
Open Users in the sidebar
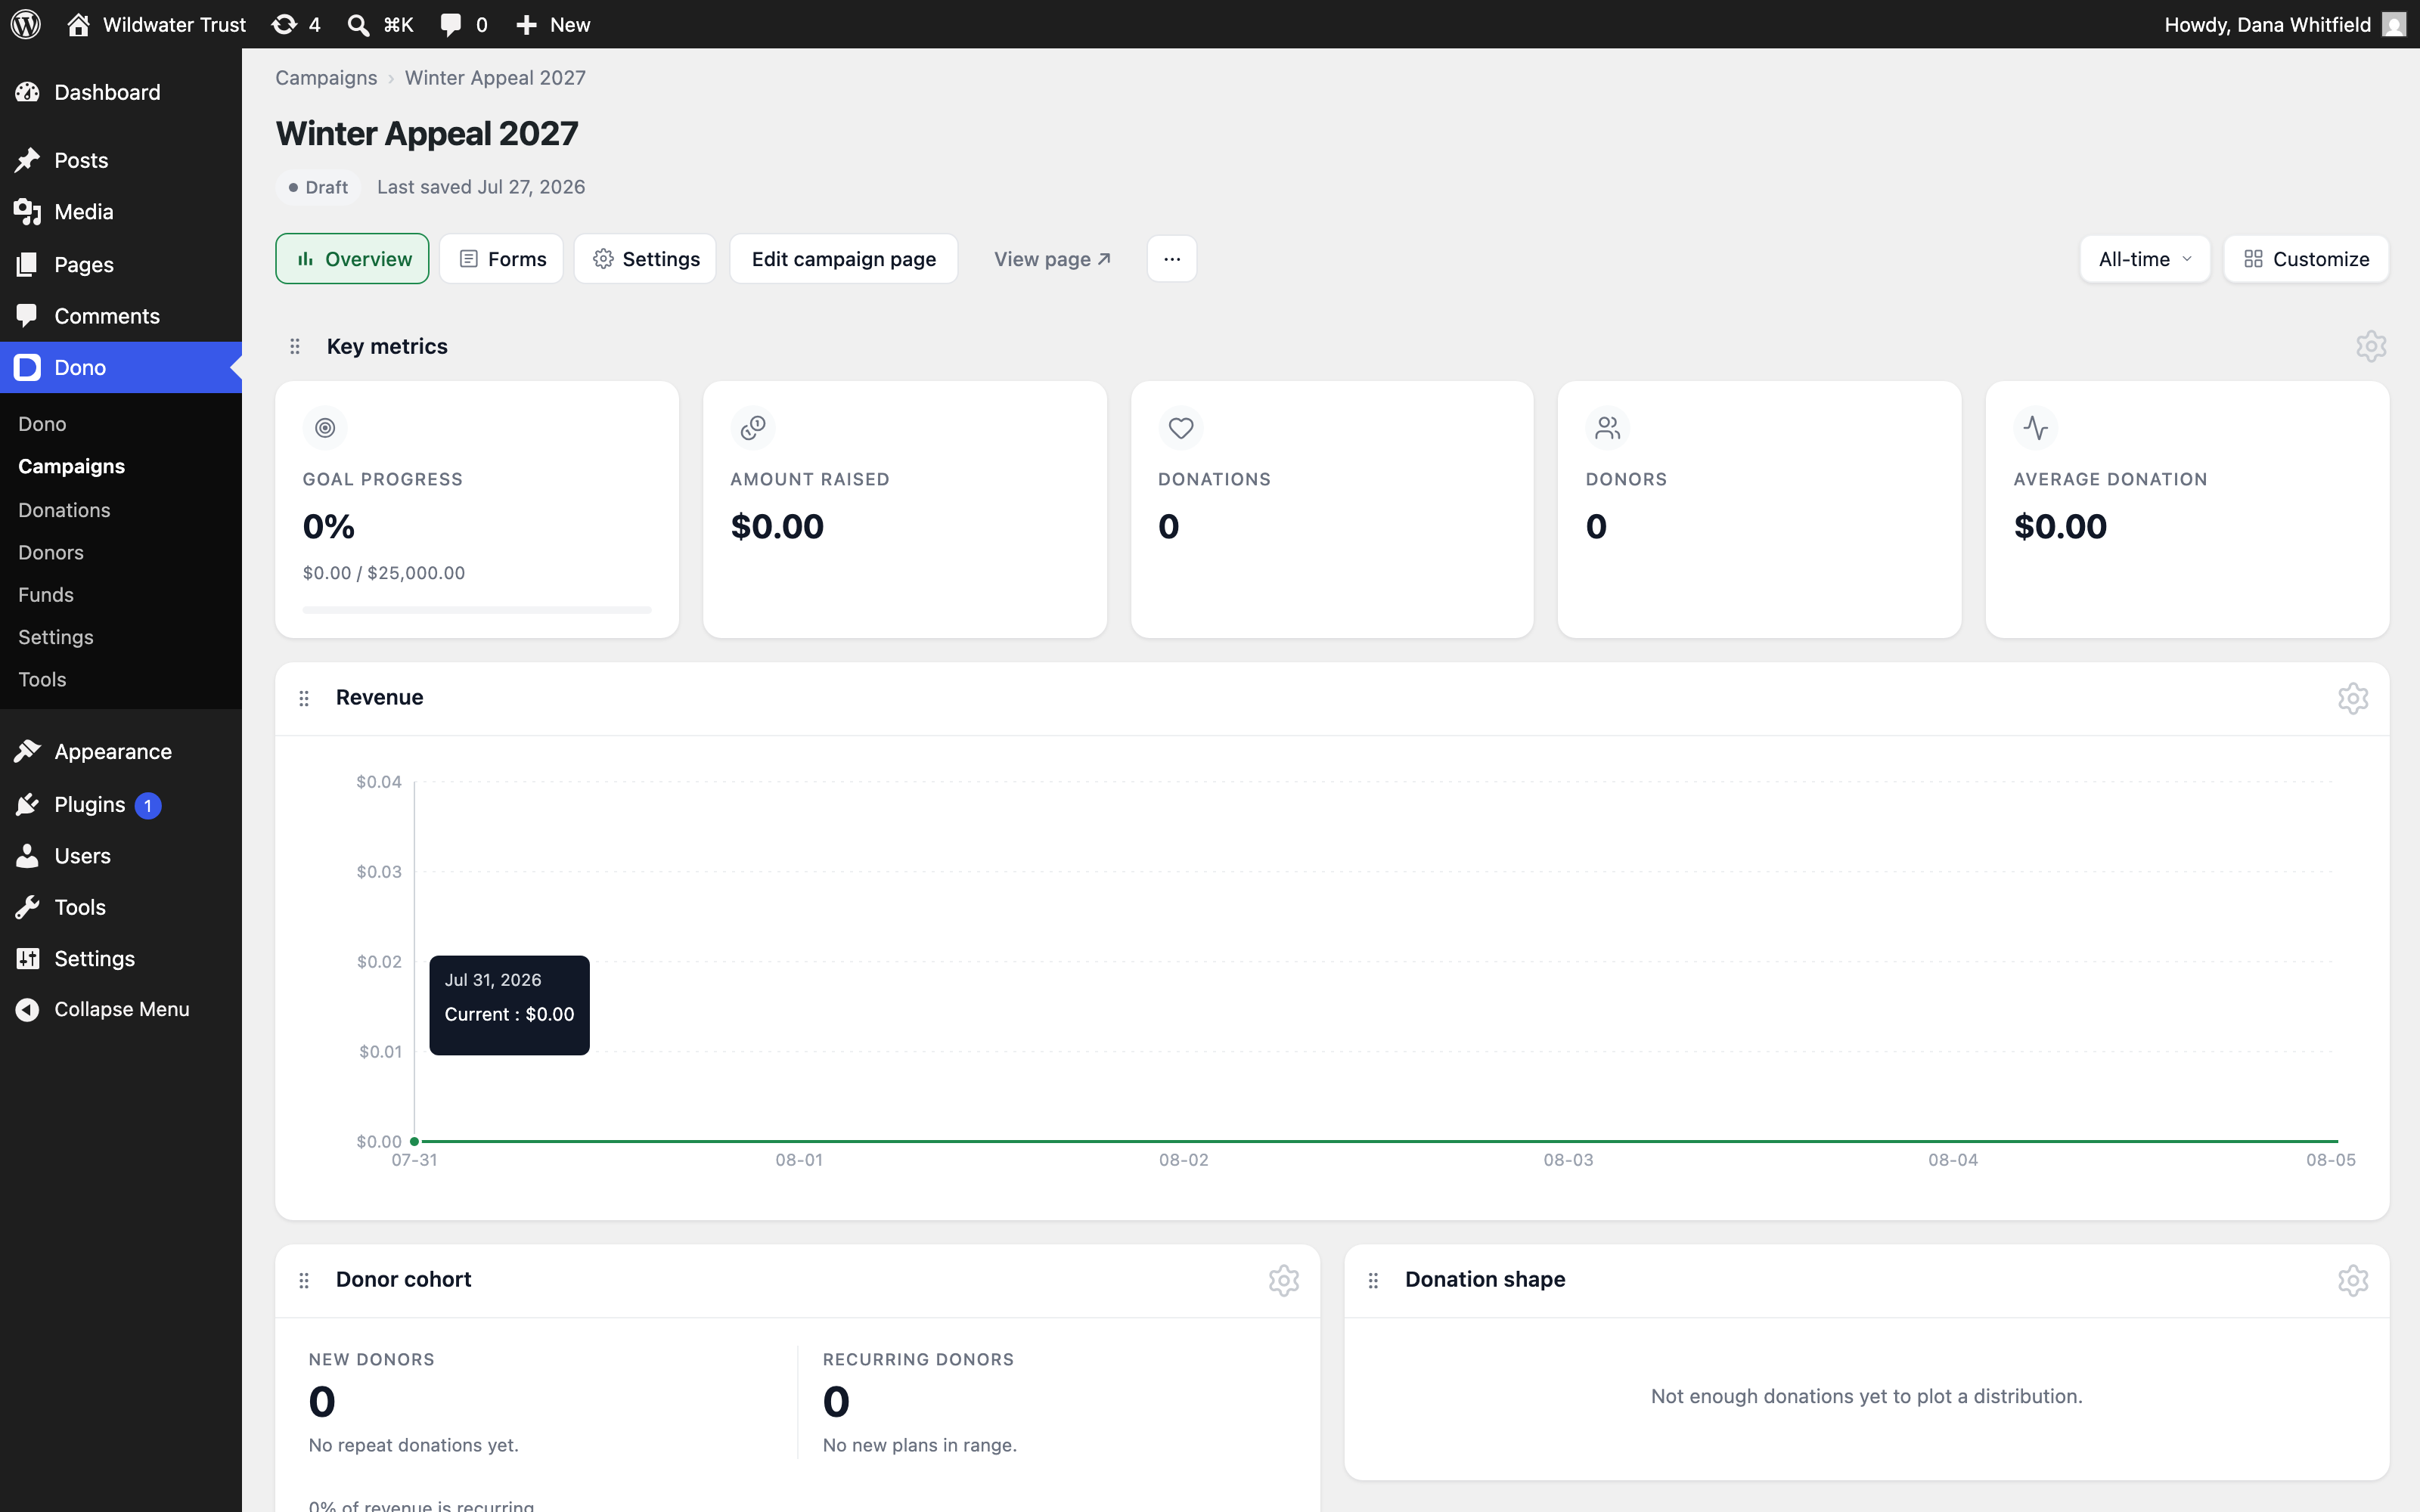[x=121, y=856]
